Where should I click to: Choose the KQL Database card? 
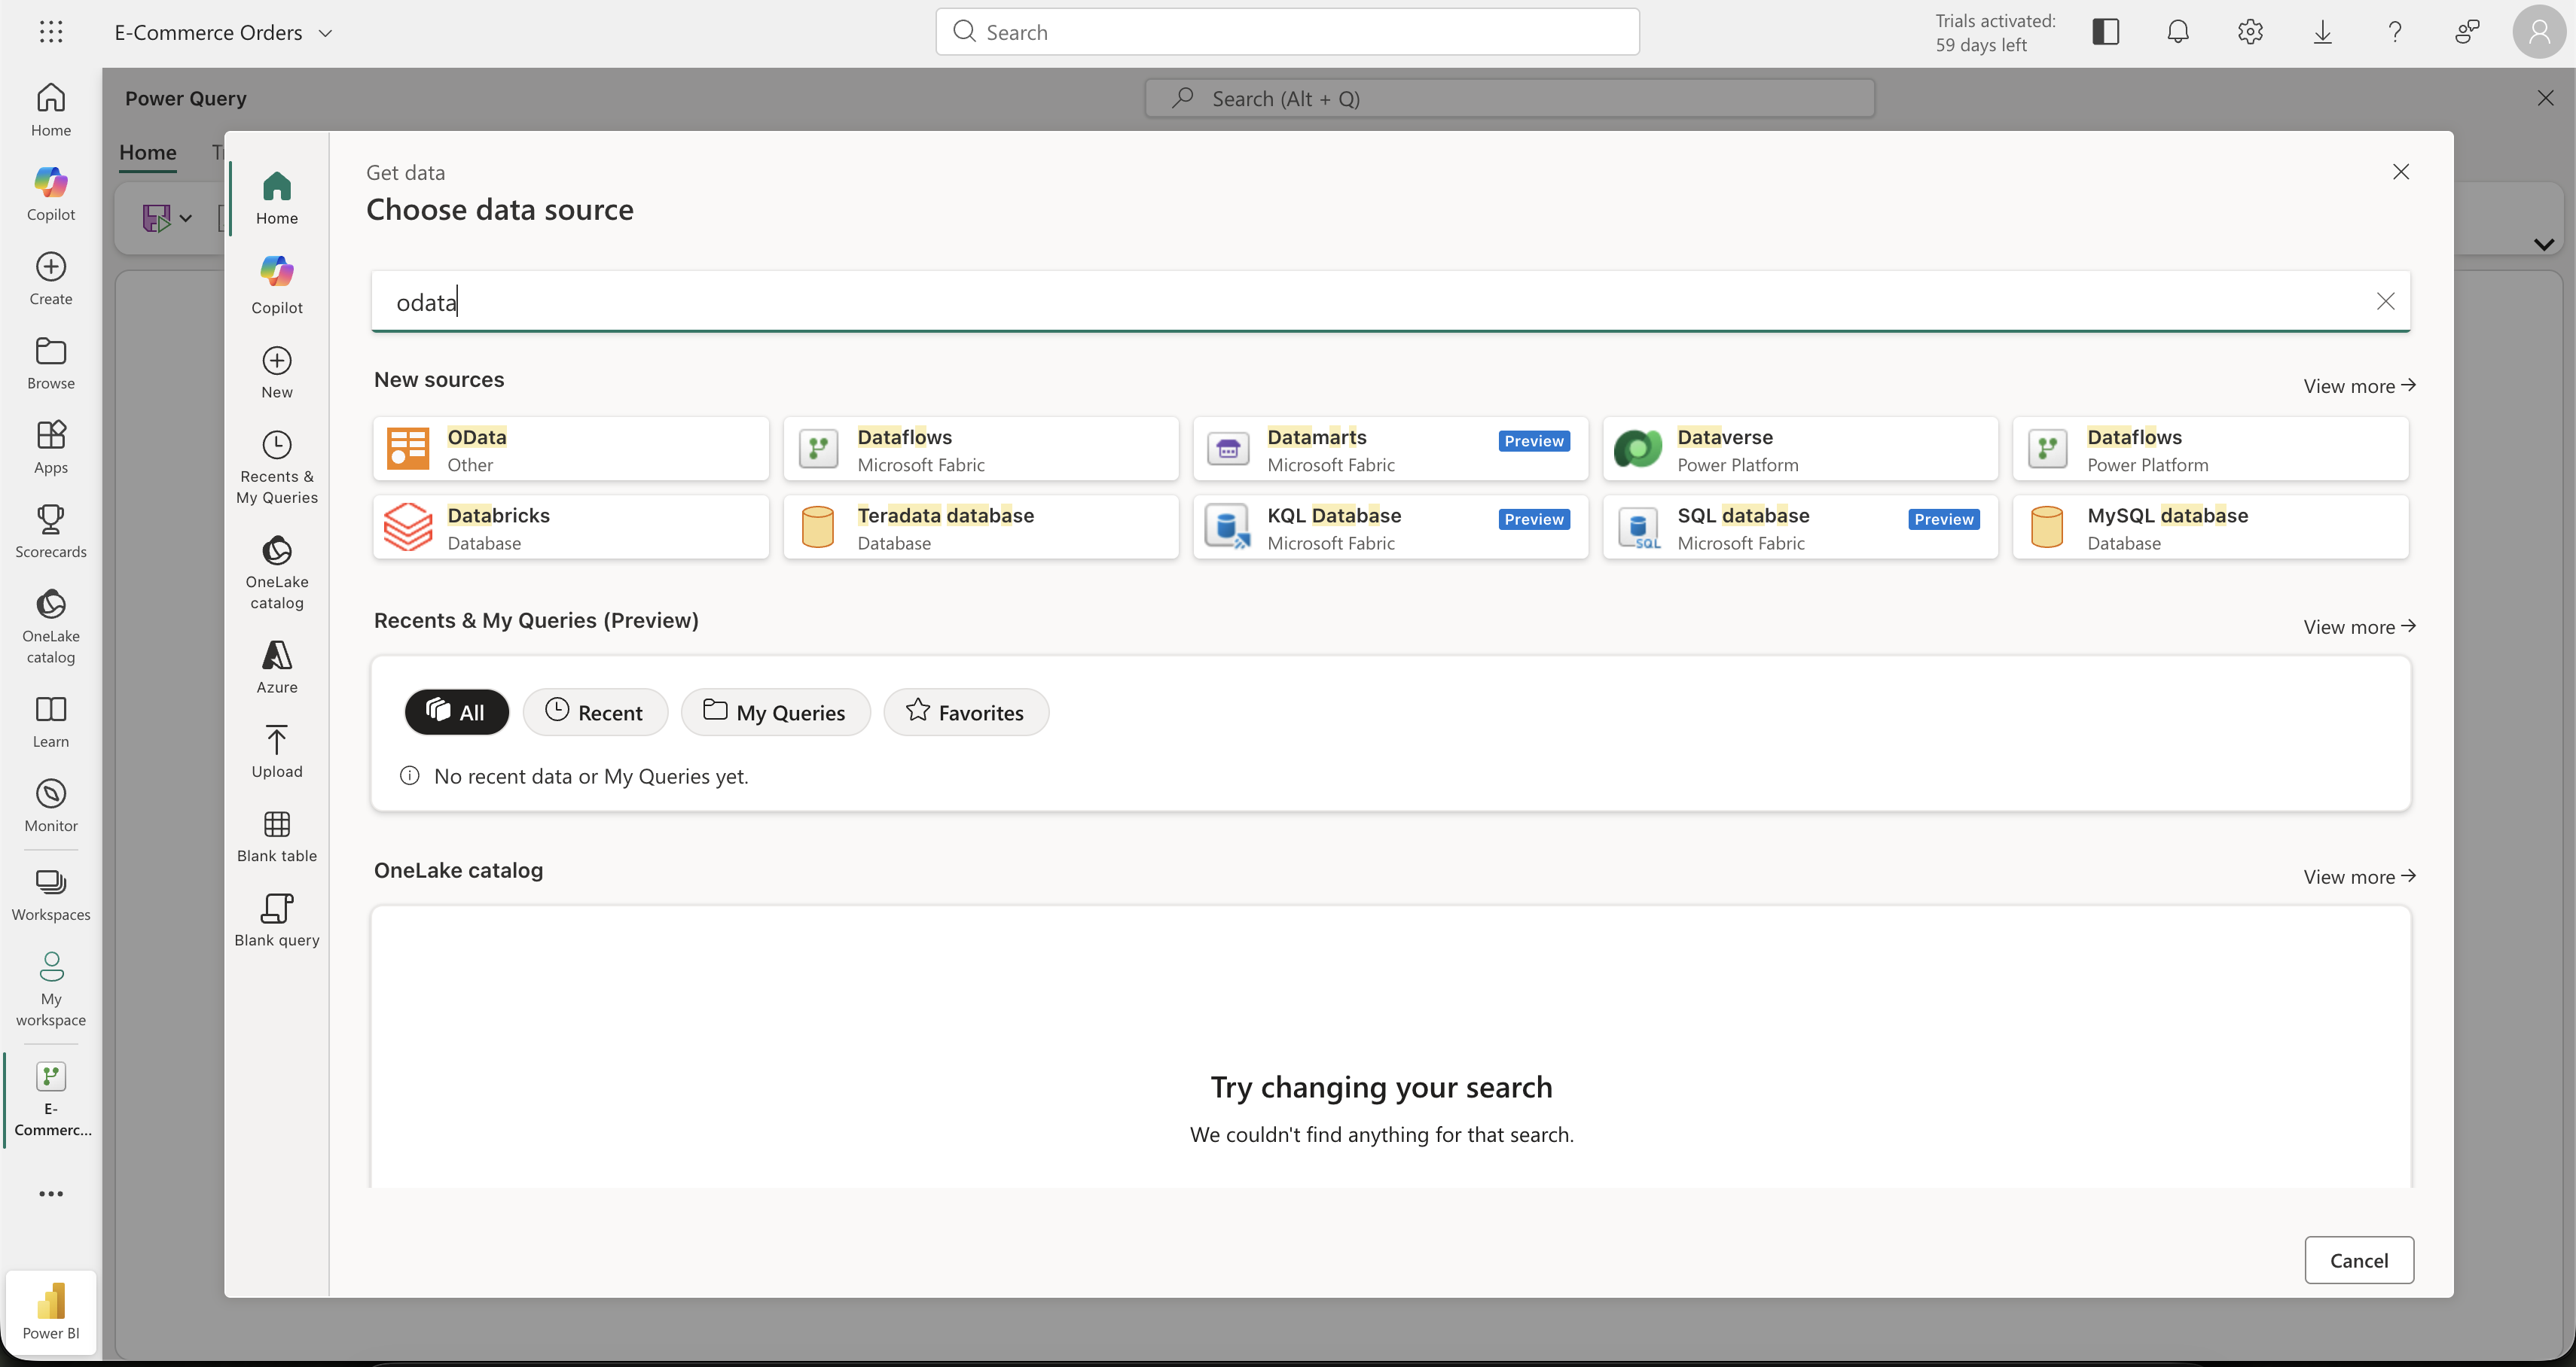coord(1391,527)
